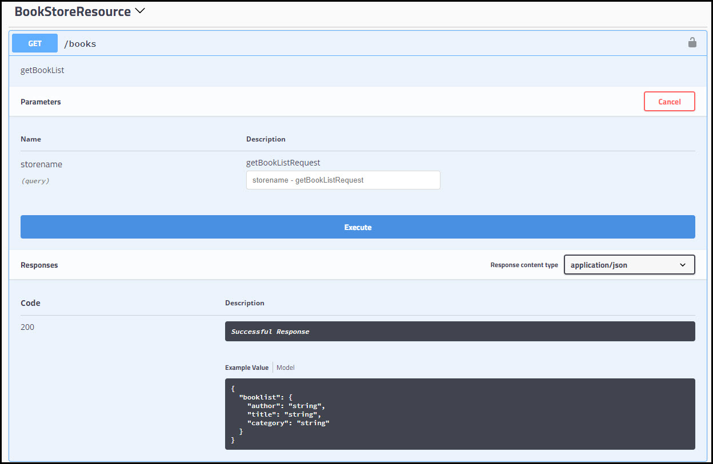This screenshot has height=464, width=713.
Task: Switch to the Model tab
Action: click(286, 368)
